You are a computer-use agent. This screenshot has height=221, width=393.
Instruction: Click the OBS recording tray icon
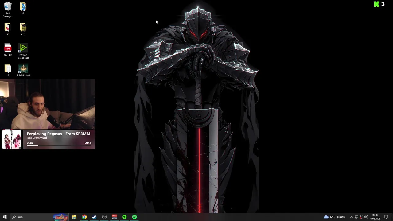click(x=361, y=217)
